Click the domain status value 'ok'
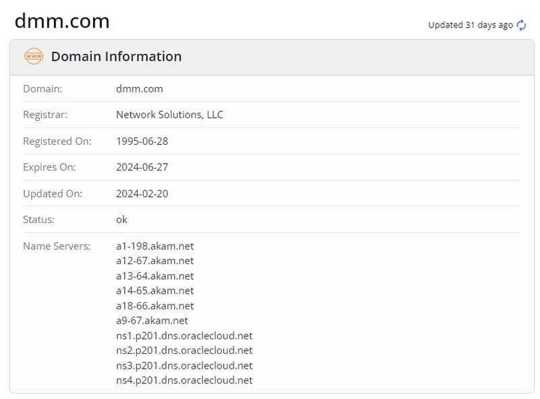 coord(122,220)
